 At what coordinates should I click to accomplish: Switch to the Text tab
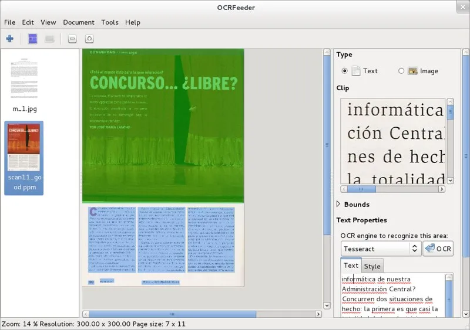[x=351, y=266]
